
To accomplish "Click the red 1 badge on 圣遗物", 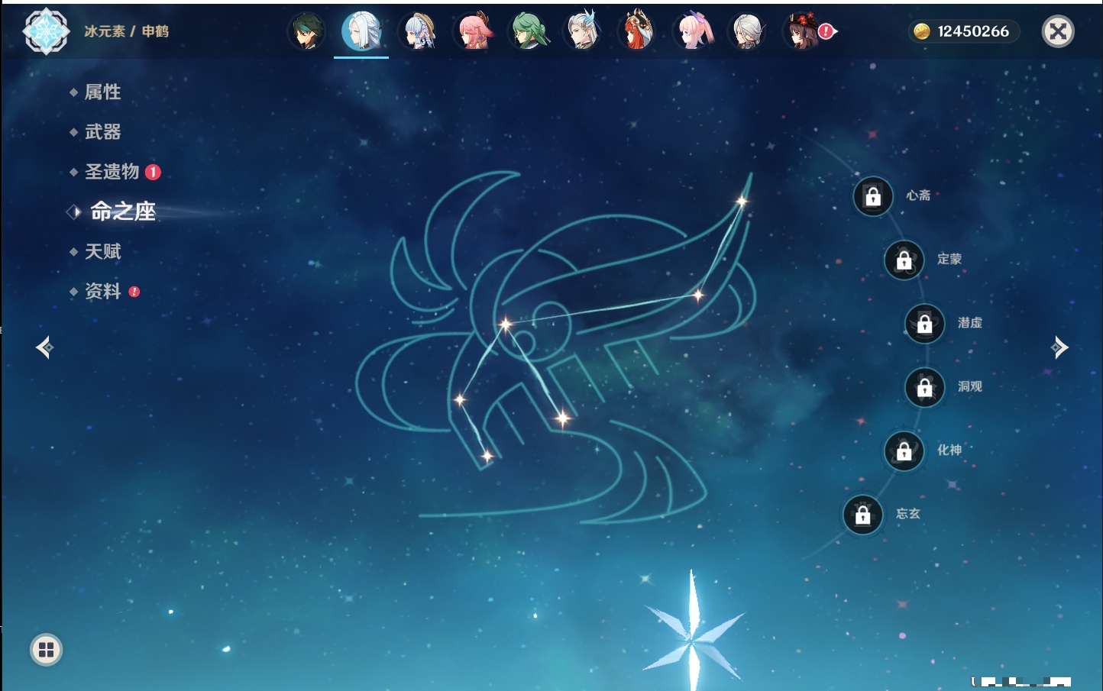I will click(153, 172).
